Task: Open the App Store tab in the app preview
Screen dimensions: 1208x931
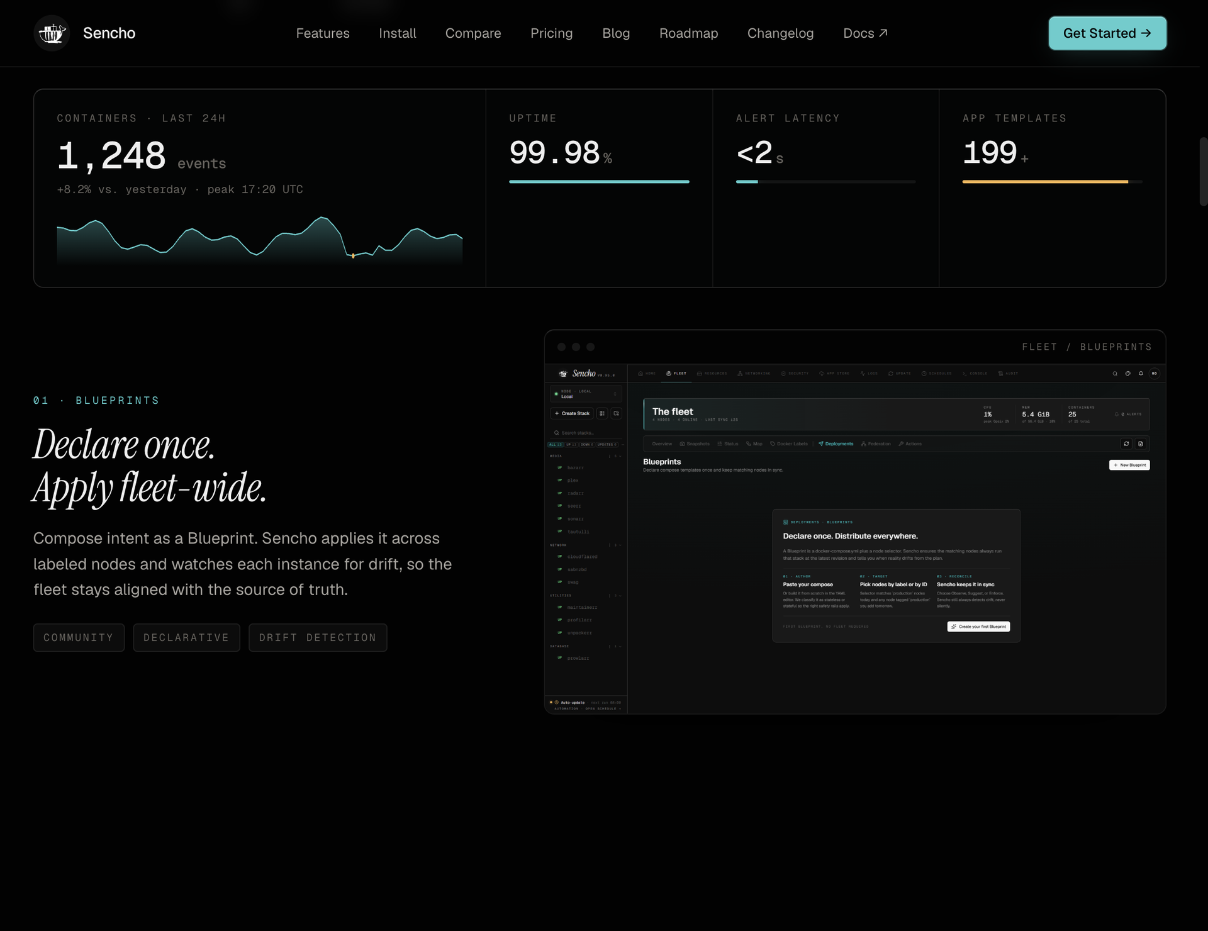Action: tap(834, 374)
